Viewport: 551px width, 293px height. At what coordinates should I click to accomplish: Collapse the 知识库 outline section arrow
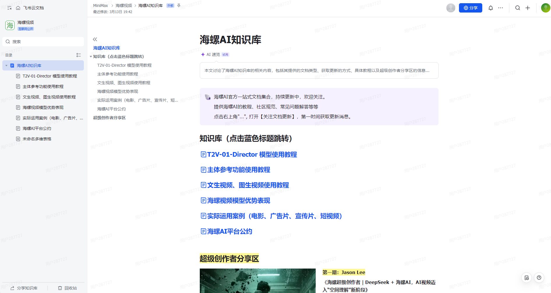(91, 57)
